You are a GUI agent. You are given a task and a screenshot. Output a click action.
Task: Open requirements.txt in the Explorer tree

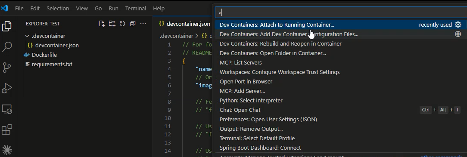click(x=52, y=64)
